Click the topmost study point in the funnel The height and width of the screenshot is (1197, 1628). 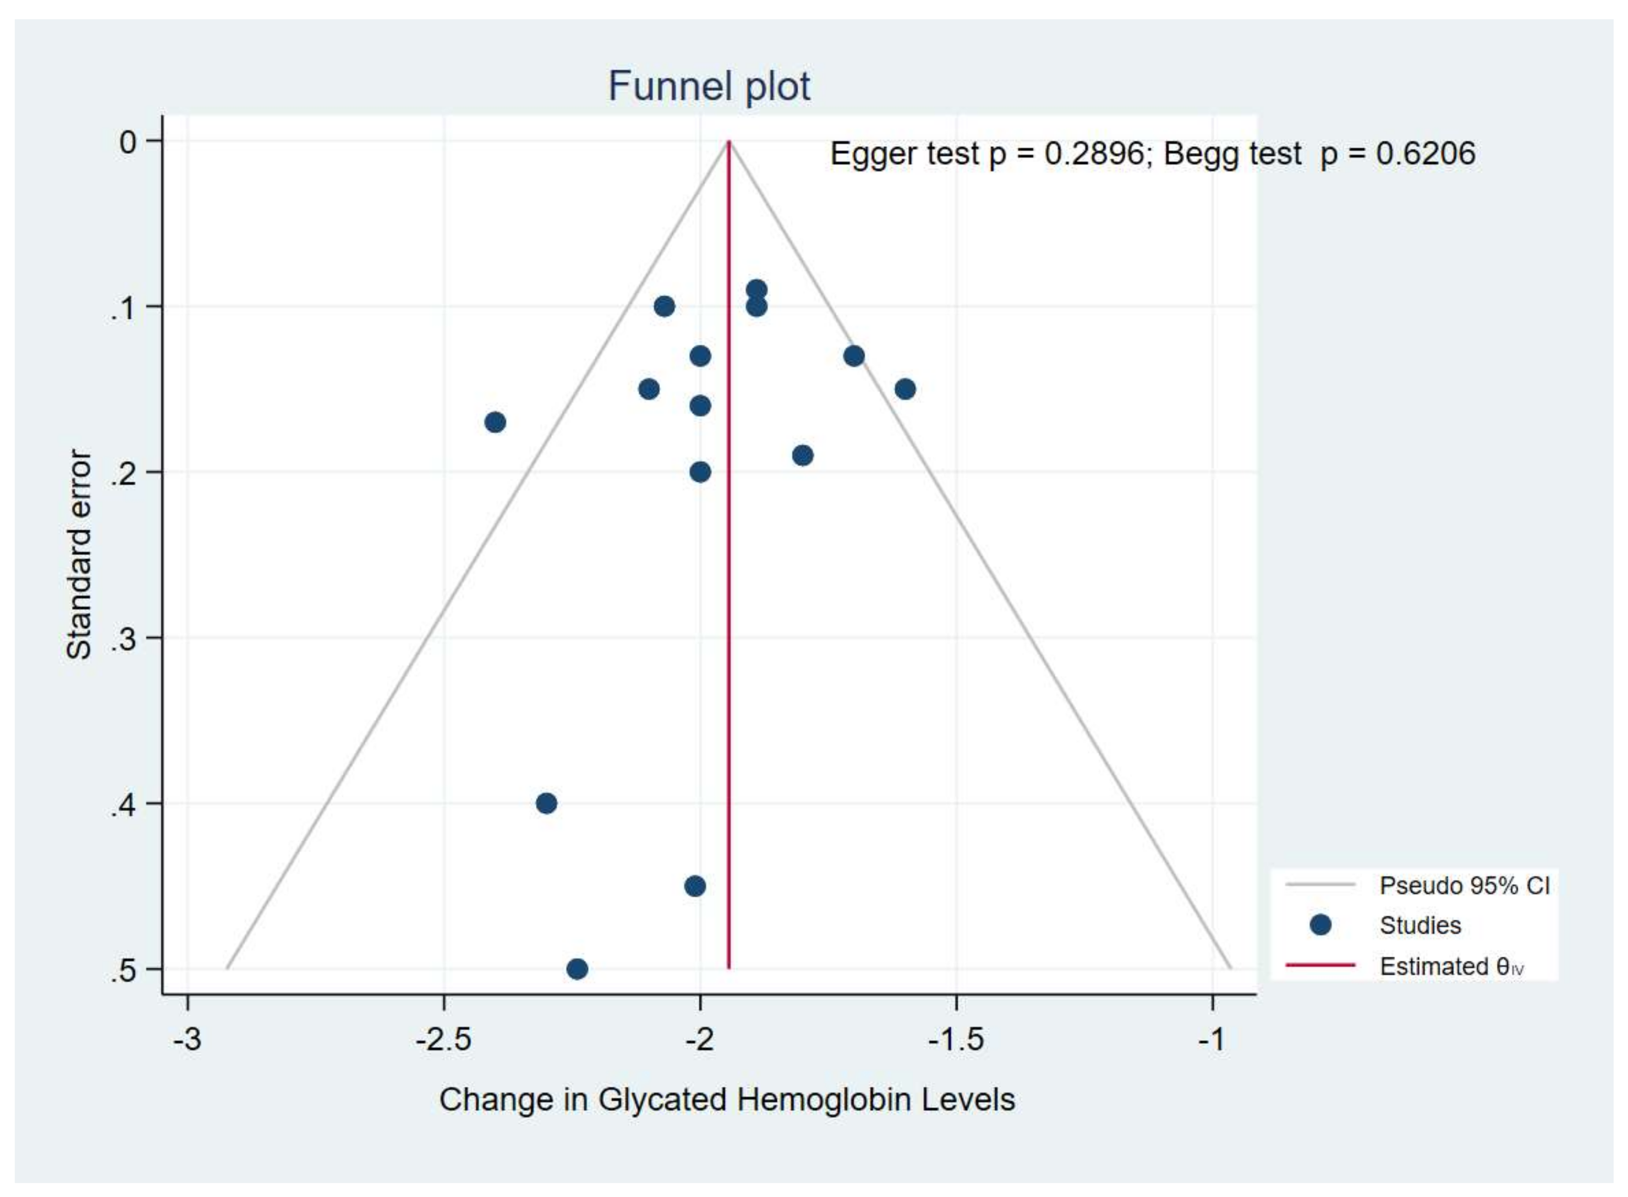[x=756, y=290]
